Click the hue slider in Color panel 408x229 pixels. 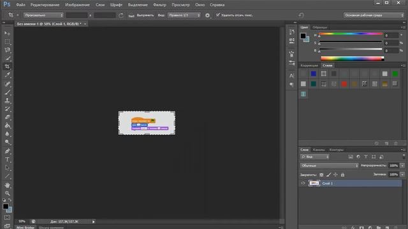pyautogui.click(x=351, y=34)
